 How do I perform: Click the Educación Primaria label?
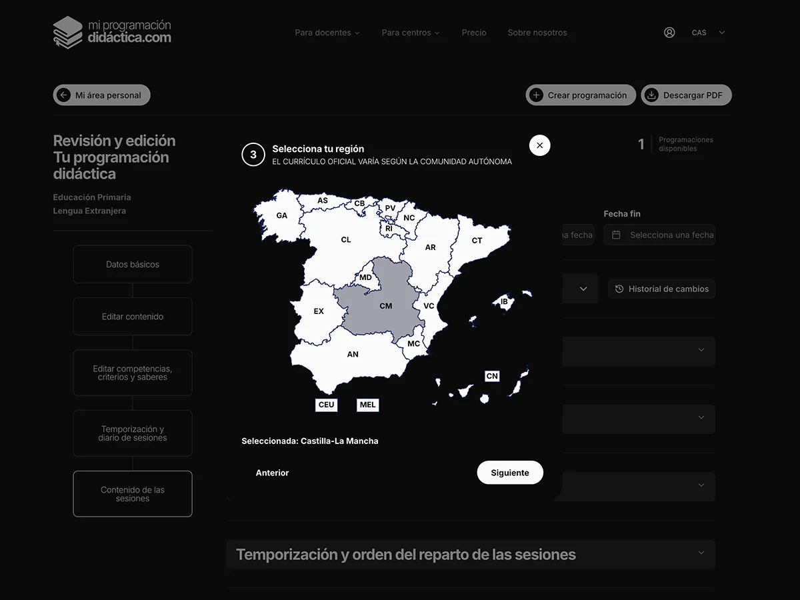click(92, 197)
